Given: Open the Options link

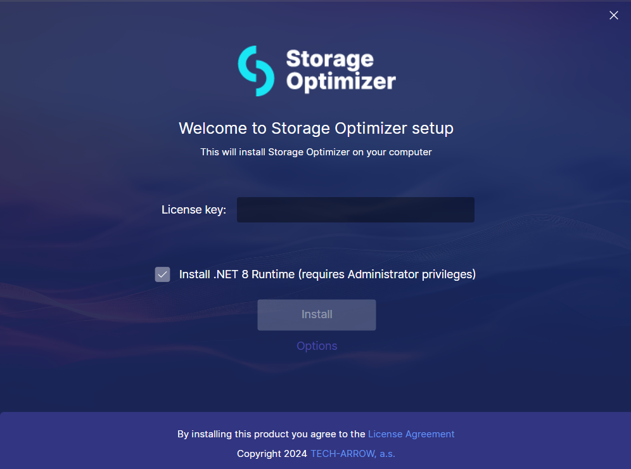Looking at the screenshot, I should pos(317,346).
